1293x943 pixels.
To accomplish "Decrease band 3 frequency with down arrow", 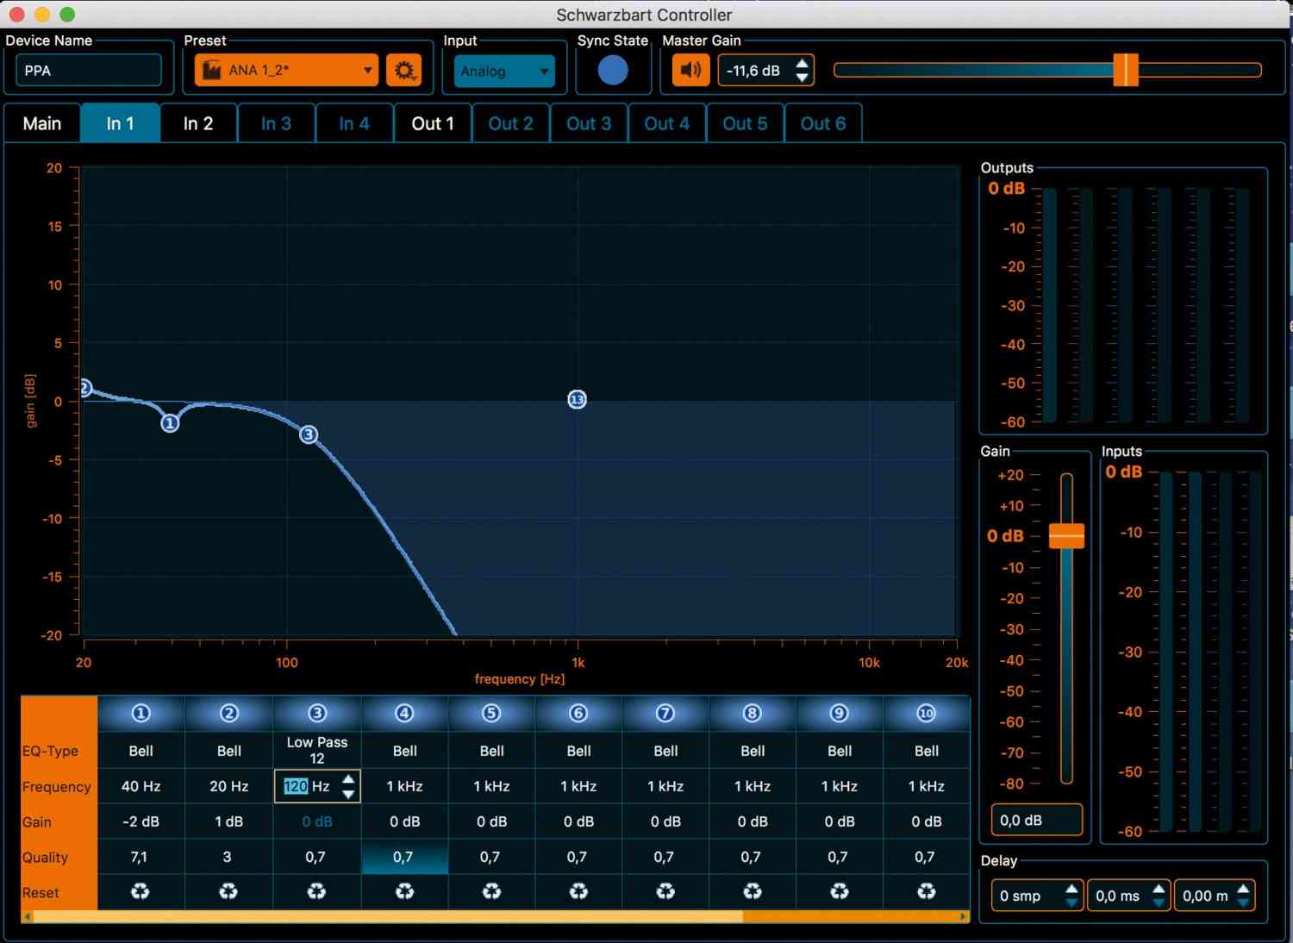I will click(x=348, y=794).
